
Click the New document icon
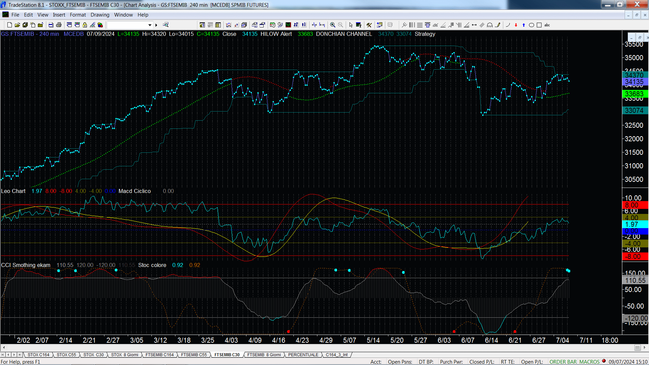click(9, 25)
